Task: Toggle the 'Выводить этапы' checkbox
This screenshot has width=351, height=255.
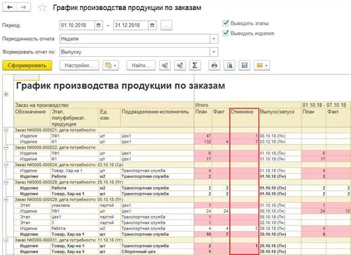Action: (x=226, y=23)
